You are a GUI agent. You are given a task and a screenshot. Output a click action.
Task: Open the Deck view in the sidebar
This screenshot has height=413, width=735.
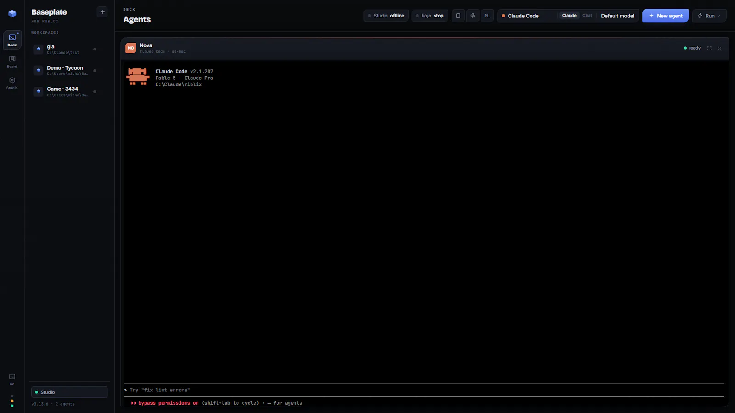tap(12, 40)
